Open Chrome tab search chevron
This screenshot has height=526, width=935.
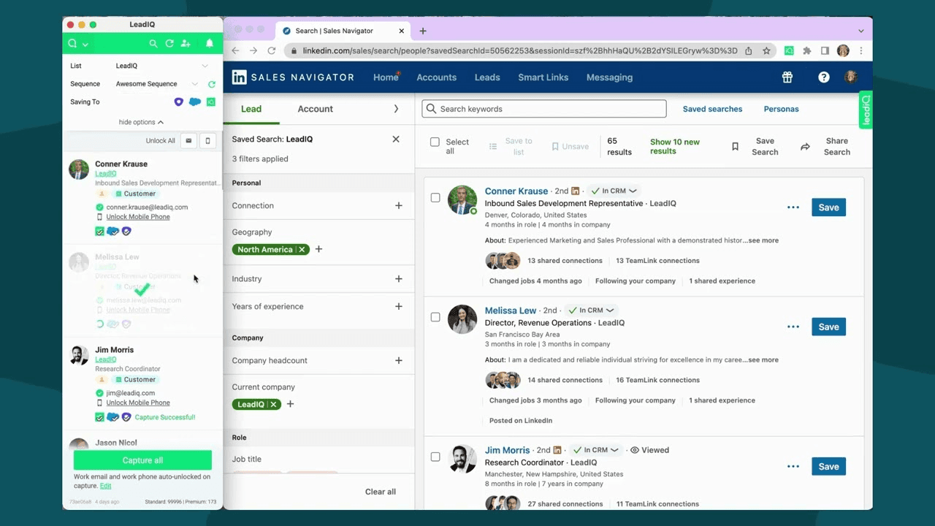point(860,31)
